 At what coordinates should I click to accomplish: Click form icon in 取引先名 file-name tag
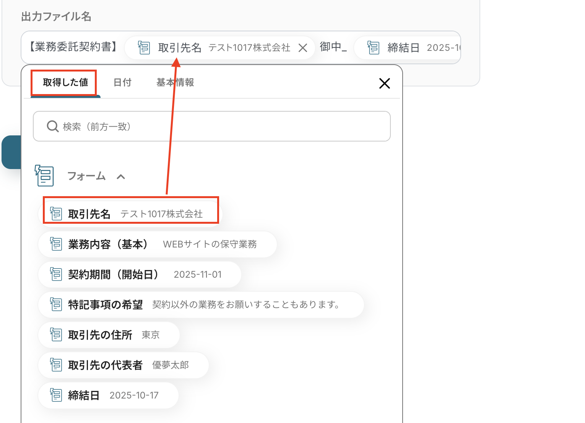coord(144,47)
